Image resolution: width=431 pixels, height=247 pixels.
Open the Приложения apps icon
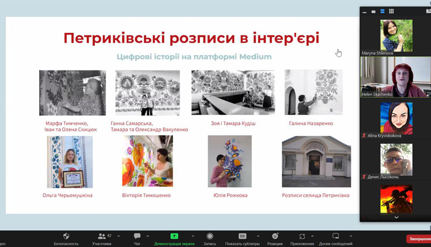[x=302, y=236]
